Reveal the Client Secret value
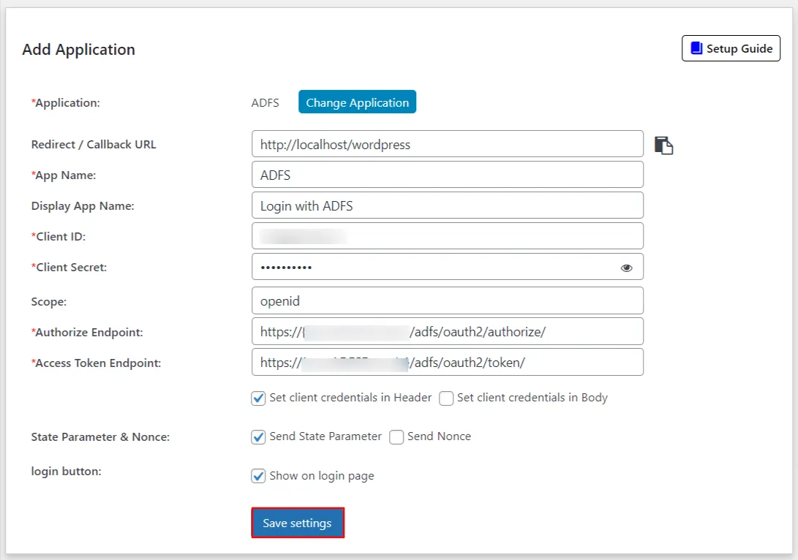The image size is (798, 560). tap(626, 268)
